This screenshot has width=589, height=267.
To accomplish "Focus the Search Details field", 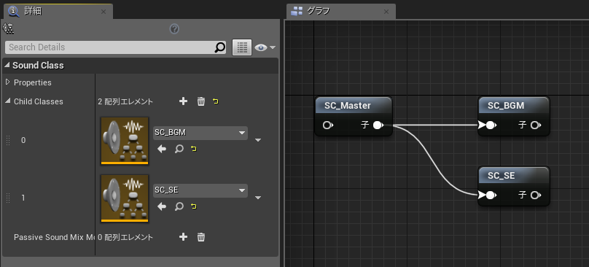I will [x=115, y=47].
